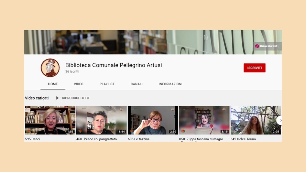
Task: Open the '058. Zuppa toscana di magro' thumbnail
Action: pos(204,120)
